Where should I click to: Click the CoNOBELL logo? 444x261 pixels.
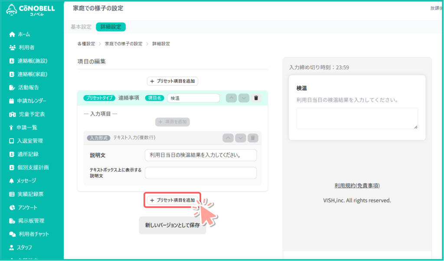pos(31,10)
